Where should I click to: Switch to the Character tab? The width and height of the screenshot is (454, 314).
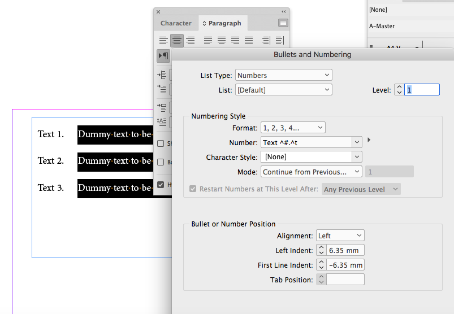click(176, 23)
